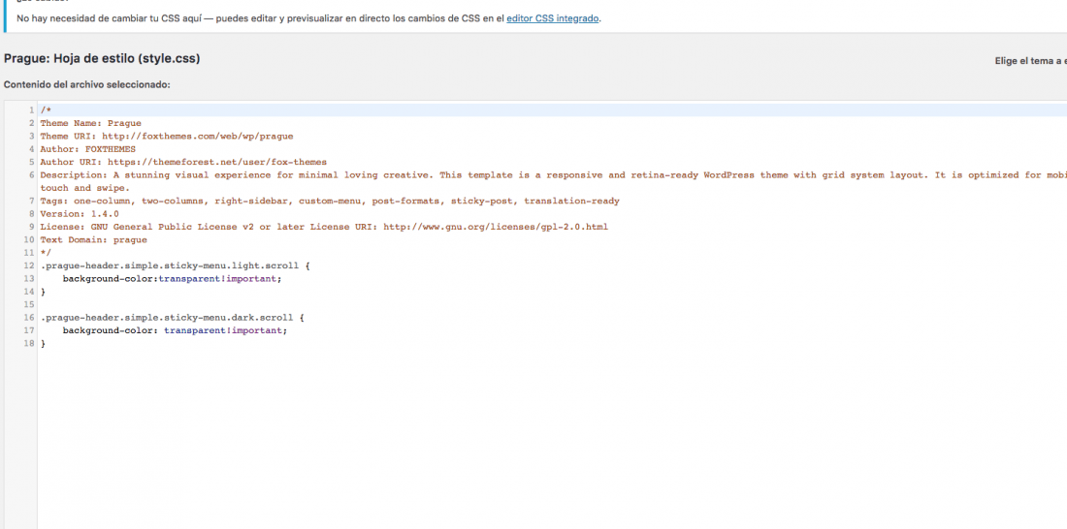Click the .dark.scroll selector line

pyautogui.click(x=172, y=317)
